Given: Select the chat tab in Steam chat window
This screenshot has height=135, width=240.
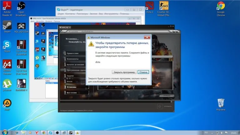Looking at the screenshot, I should click(x=65, y=27).
